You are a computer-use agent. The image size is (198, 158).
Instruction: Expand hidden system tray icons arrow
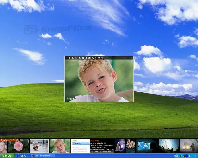pyautogui.click(x=175, y=156)
